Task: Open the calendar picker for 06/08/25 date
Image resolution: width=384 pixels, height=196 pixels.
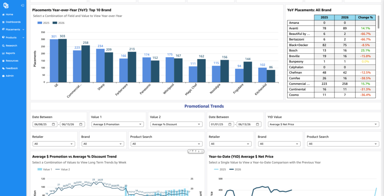Action: click(53, 124)
